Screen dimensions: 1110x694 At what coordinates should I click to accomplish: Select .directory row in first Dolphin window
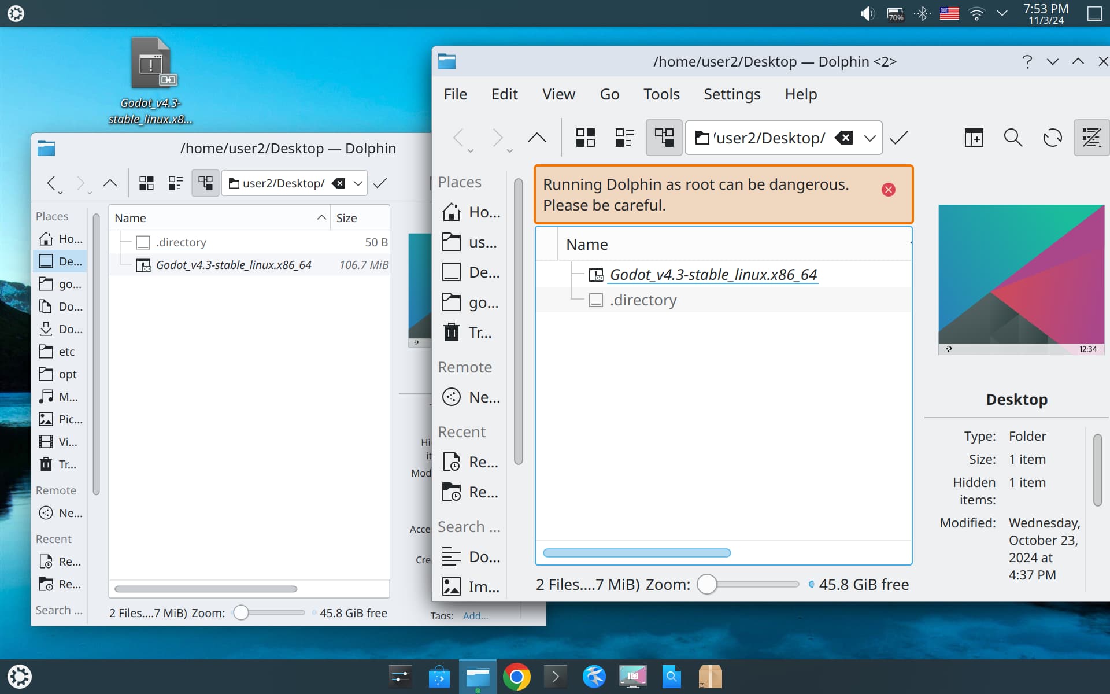249,242
